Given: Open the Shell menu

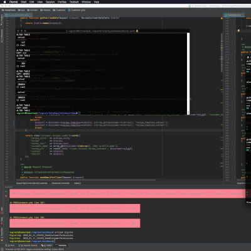Looking at the screenshot, I should [x=24, y=2].
